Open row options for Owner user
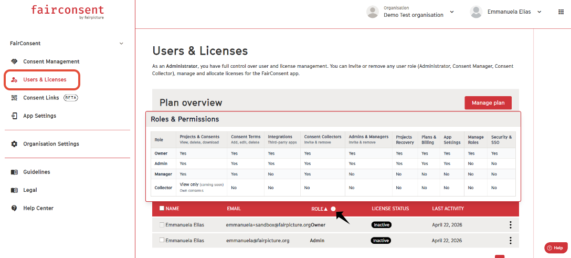The image size is (571, 258). [x=511, y=225]
